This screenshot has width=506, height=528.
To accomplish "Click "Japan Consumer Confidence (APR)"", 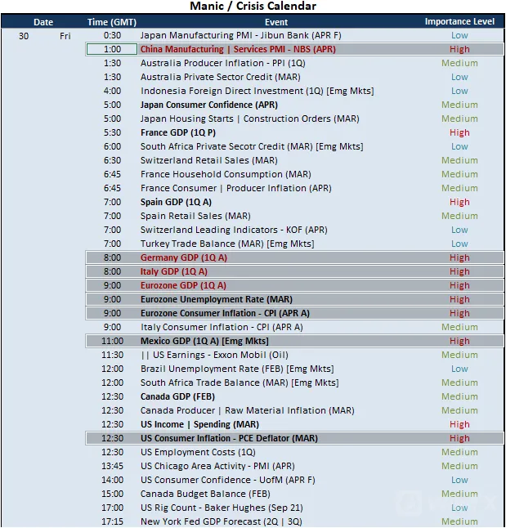I will coord(209,105).
